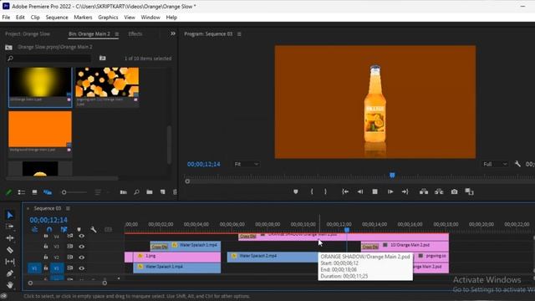Click Find icon in bin footer

pyautogui.click(x=136, y=192)
